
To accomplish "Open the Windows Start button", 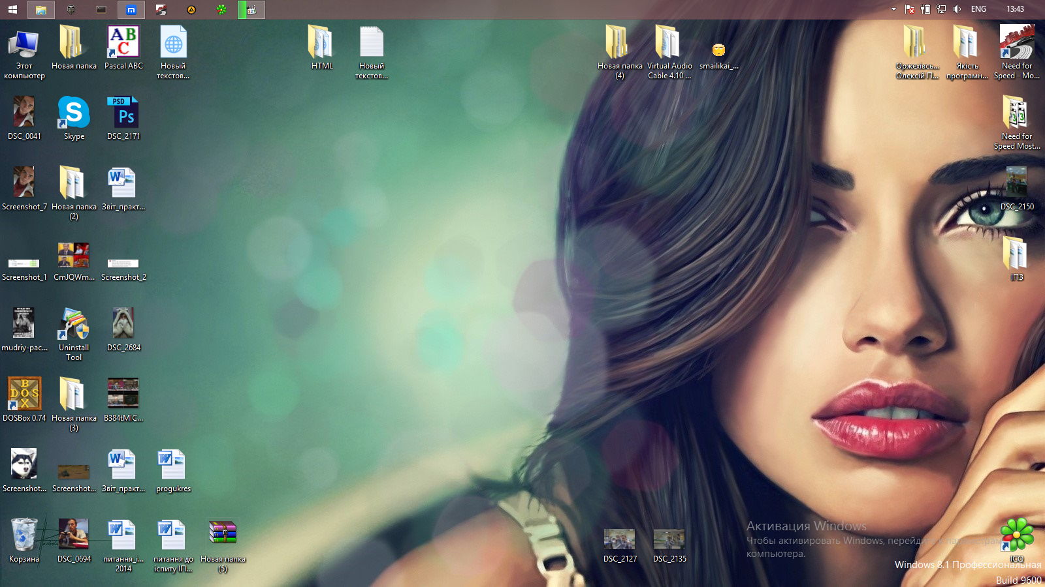I will coord(12,10).
